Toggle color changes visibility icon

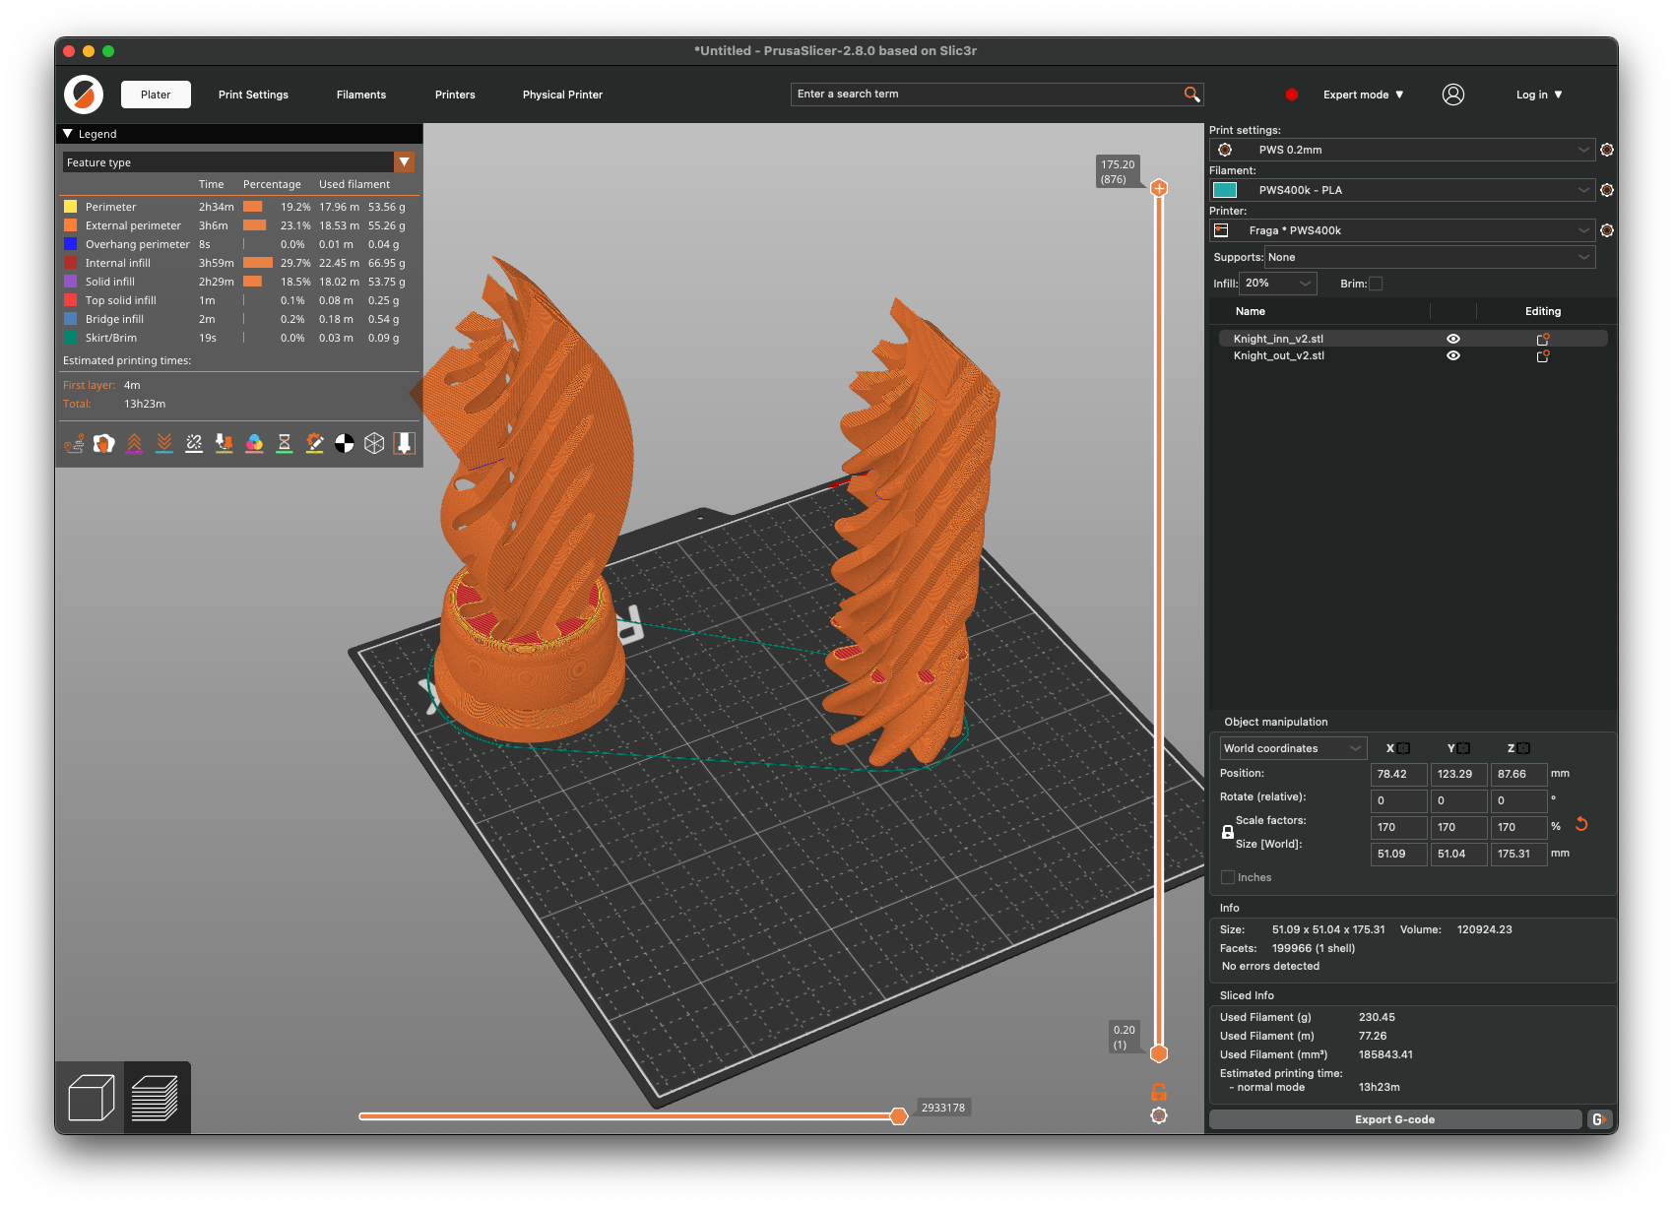254,444
